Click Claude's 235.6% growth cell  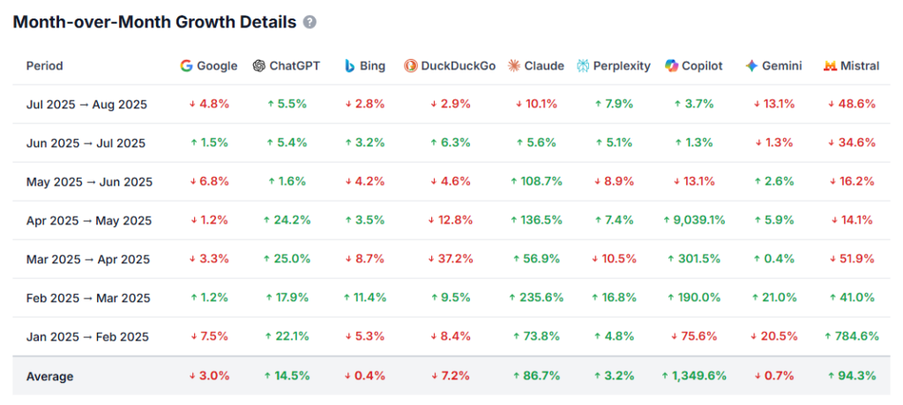537,298
